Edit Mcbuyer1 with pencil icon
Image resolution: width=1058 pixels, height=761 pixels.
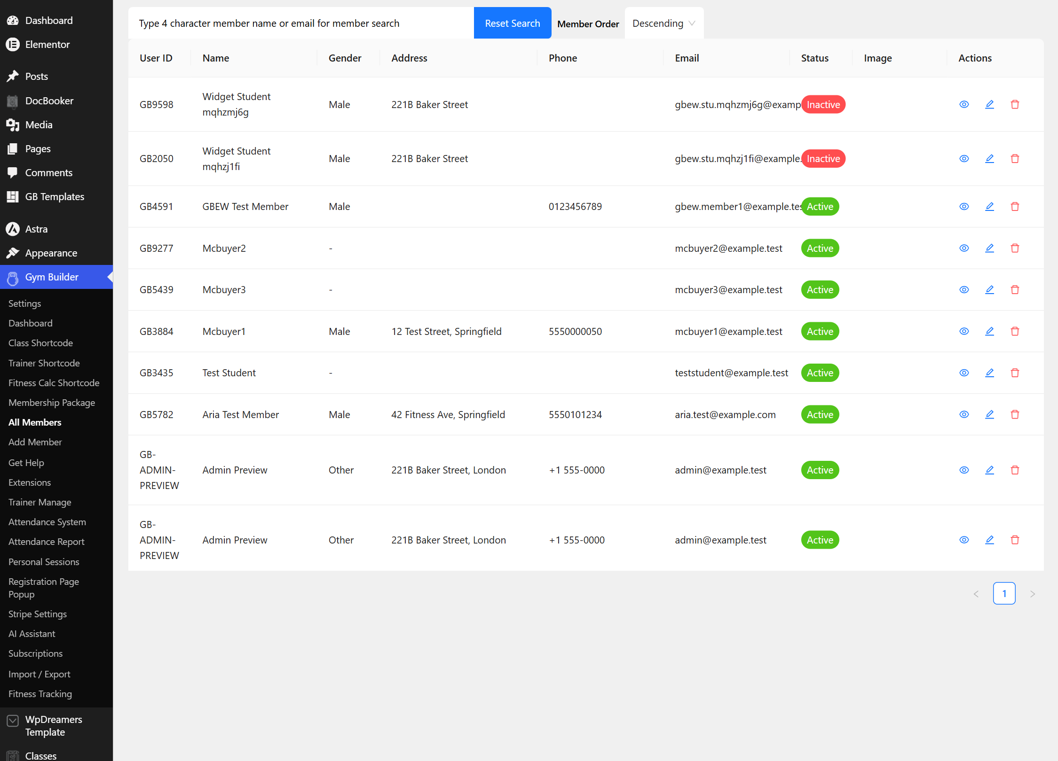tap(989, 331)
